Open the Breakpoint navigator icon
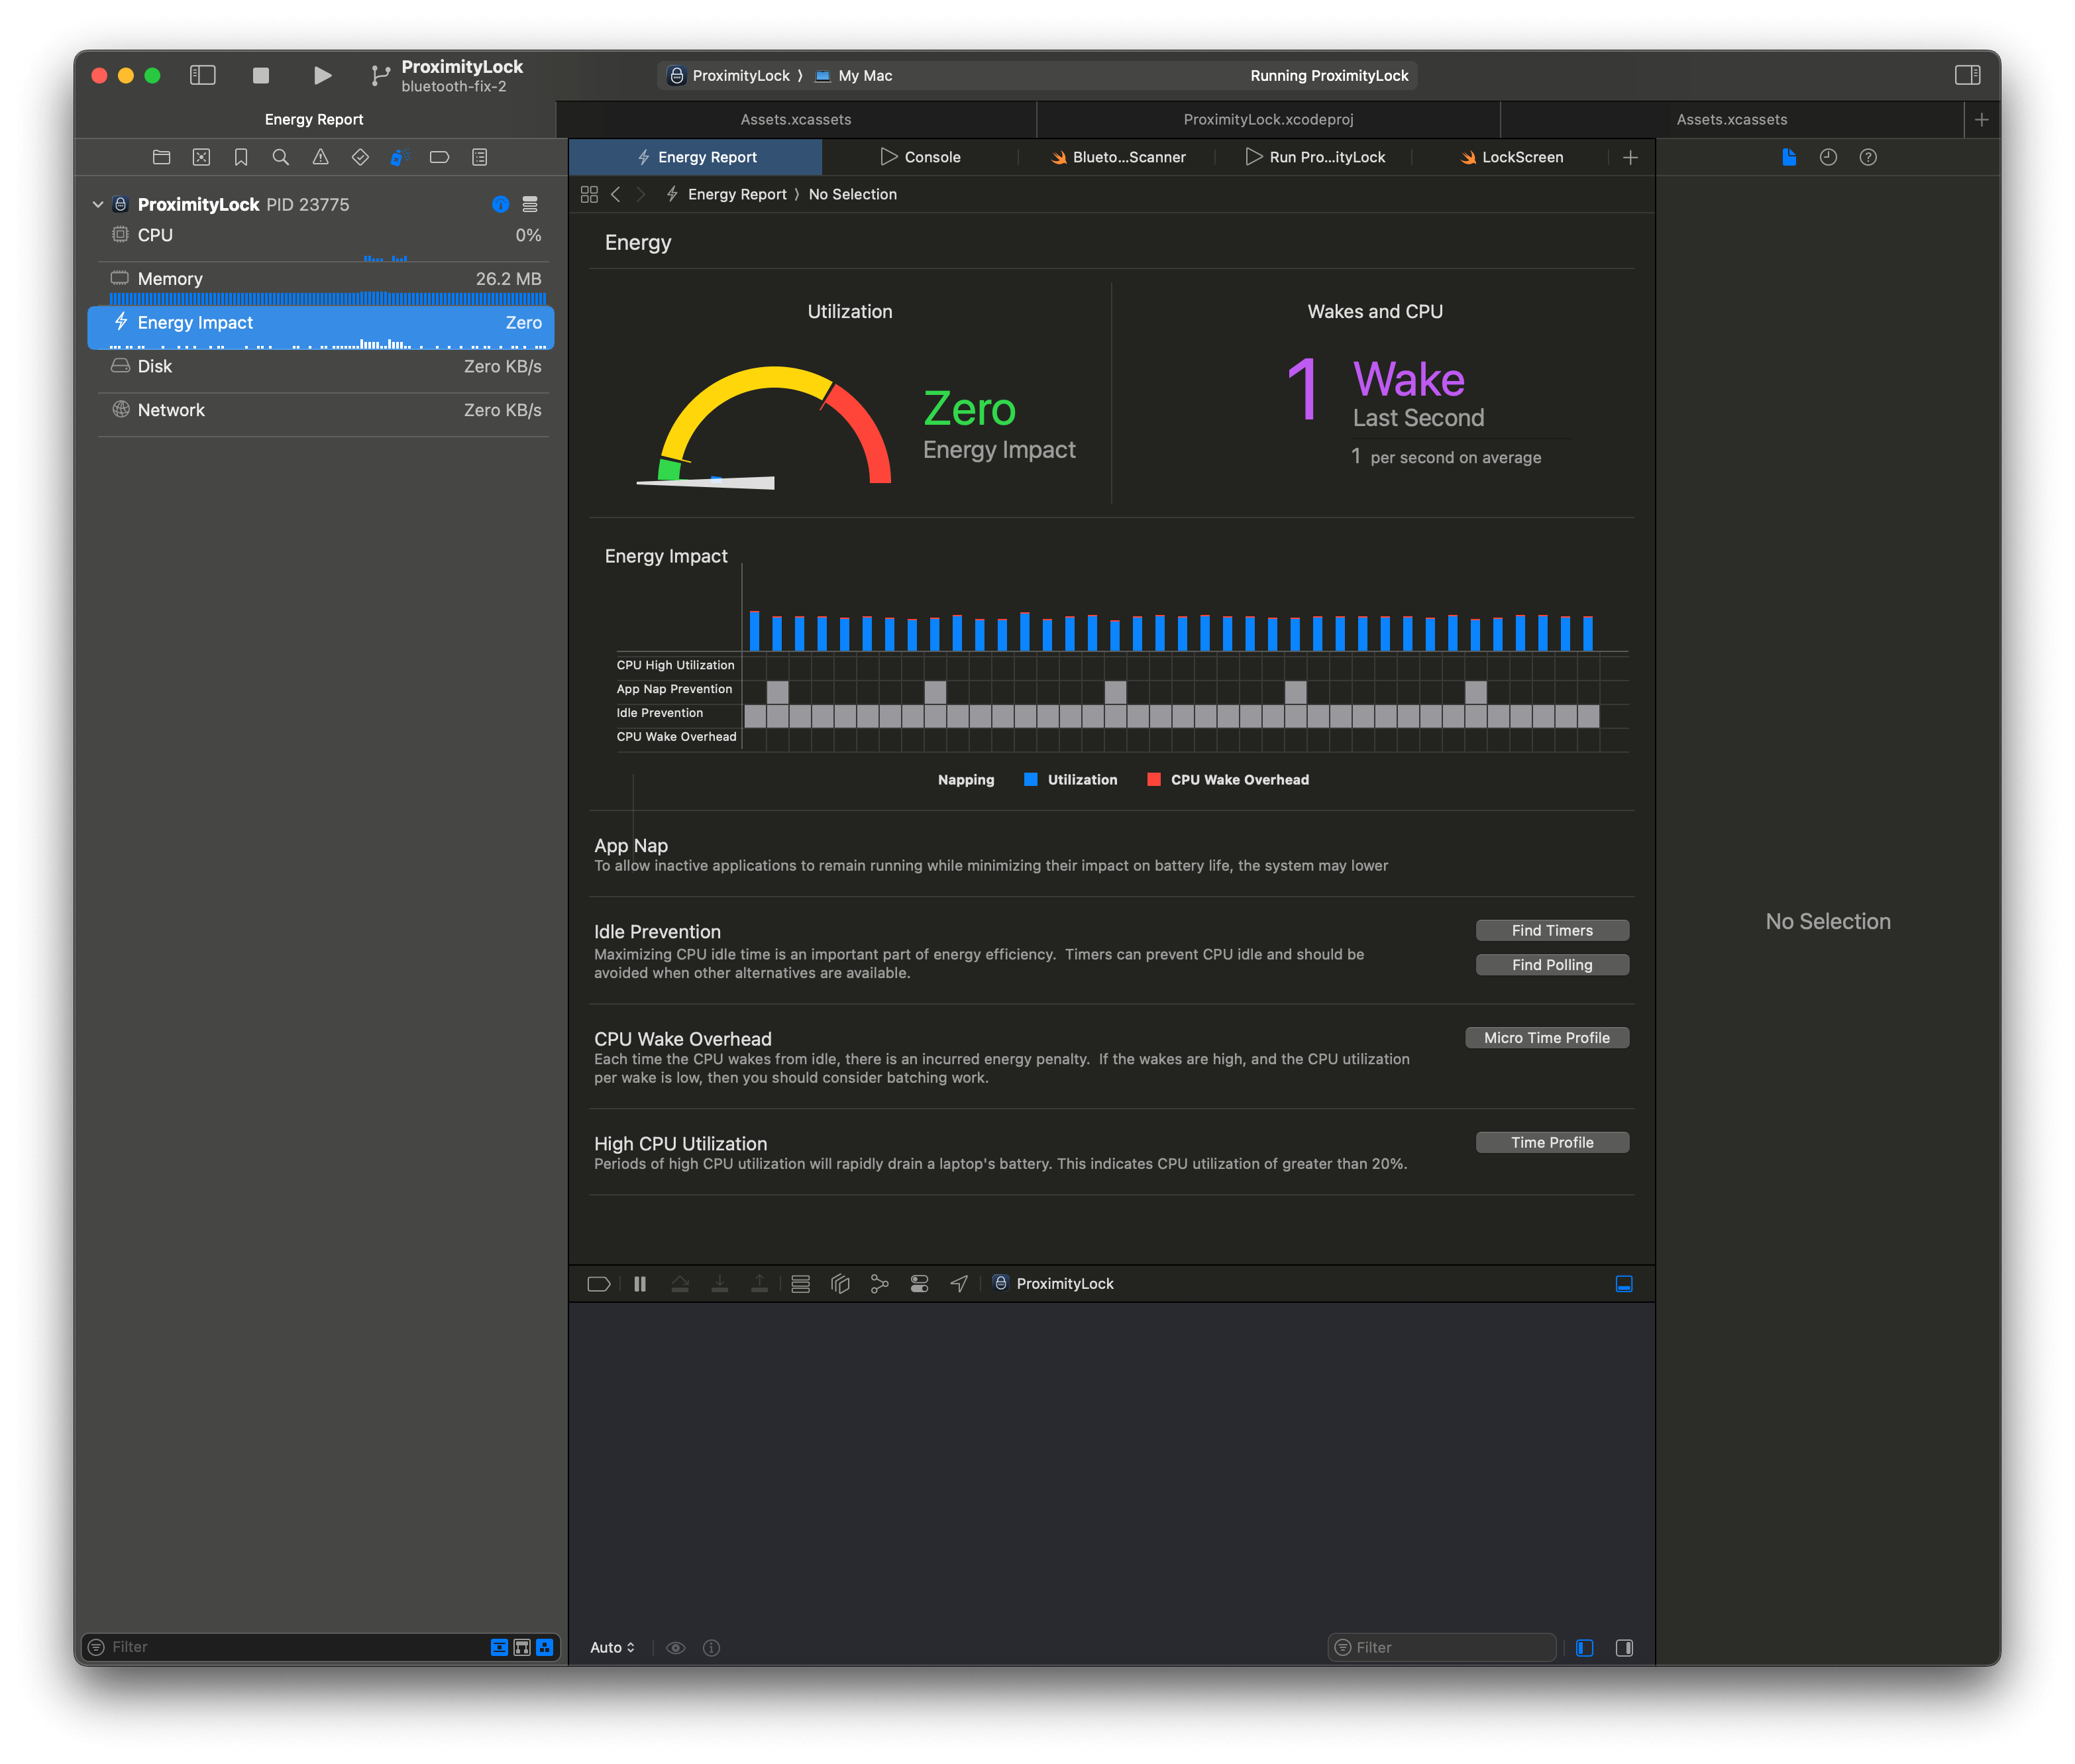This screenshot has width=2075, height=1764. 440,157
